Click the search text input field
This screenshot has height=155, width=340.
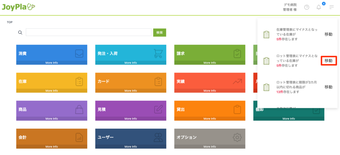(88, 32)
